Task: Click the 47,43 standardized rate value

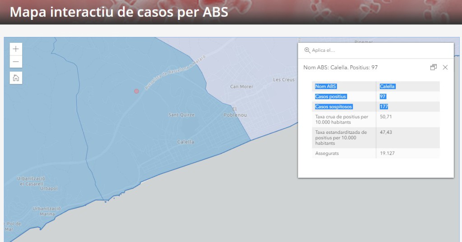Action: tap(386, 132)
